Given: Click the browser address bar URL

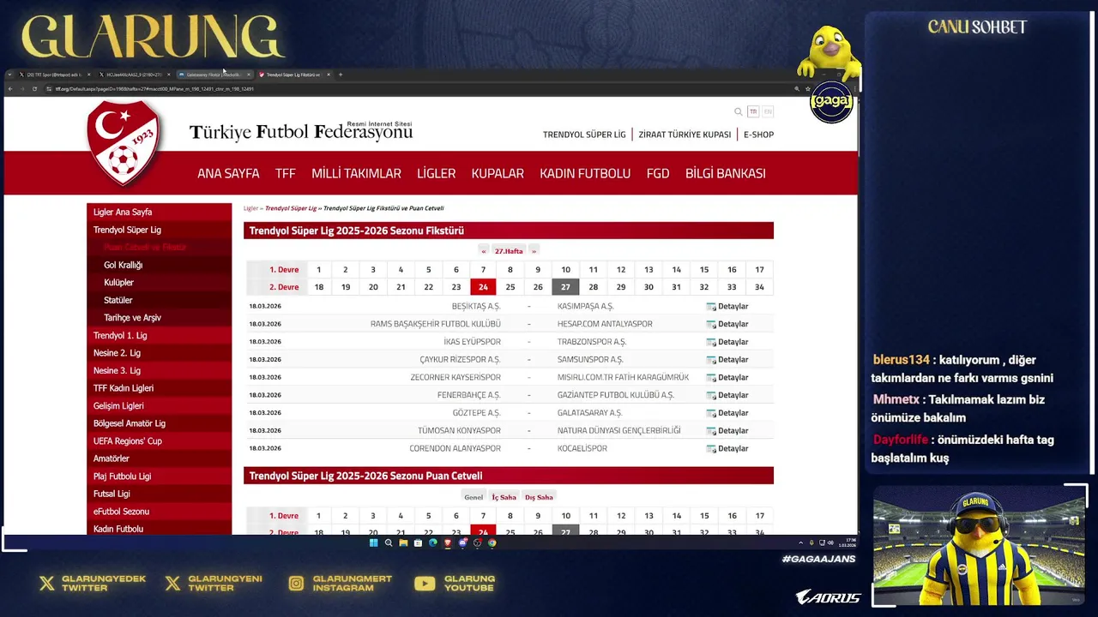Looking at the screenshot, I should pyautogui.click(x=154, y=88).
